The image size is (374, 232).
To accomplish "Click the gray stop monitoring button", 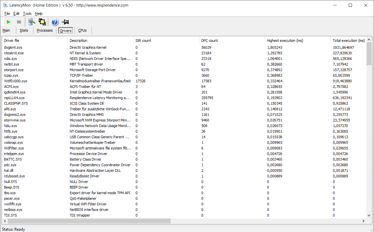I will point(19,22).
